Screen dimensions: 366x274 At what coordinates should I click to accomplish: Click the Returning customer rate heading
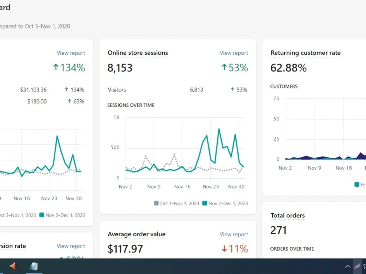coord(306,53)
